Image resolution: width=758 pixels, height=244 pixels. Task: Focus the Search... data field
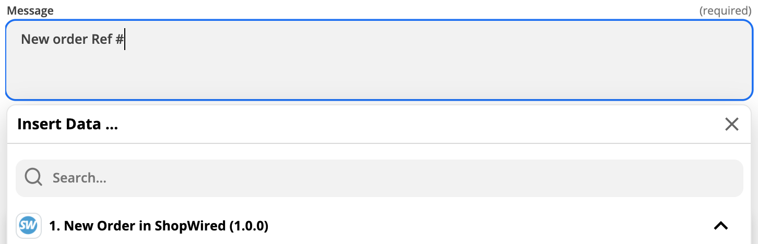tap(379, 178)
